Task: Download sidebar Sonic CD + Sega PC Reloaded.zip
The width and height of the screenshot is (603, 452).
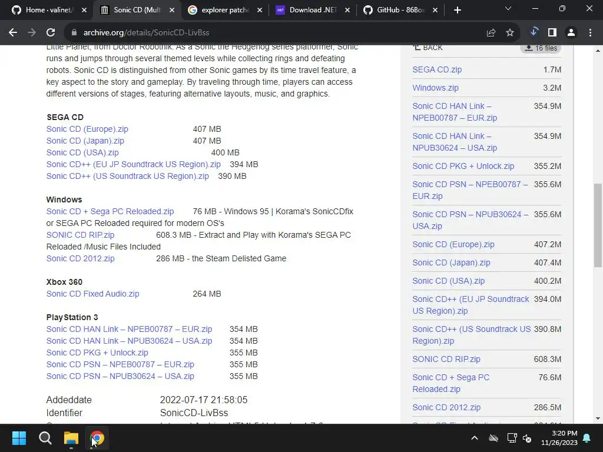Action: 450,383
